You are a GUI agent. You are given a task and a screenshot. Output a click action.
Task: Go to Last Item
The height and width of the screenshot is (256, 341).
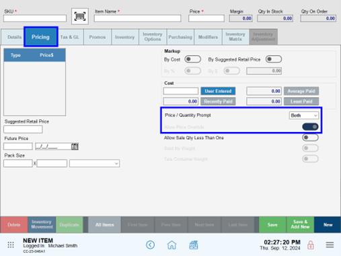237,225
